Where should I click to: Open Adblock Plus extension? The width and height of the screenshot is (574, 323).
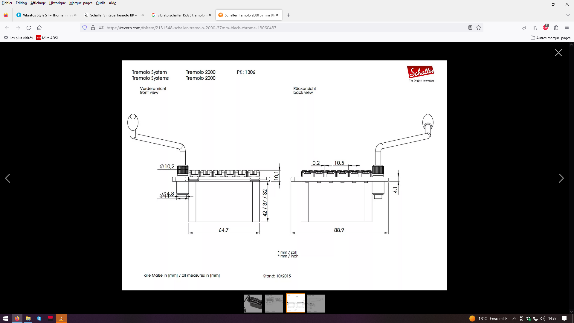click(x=545, y=27)
